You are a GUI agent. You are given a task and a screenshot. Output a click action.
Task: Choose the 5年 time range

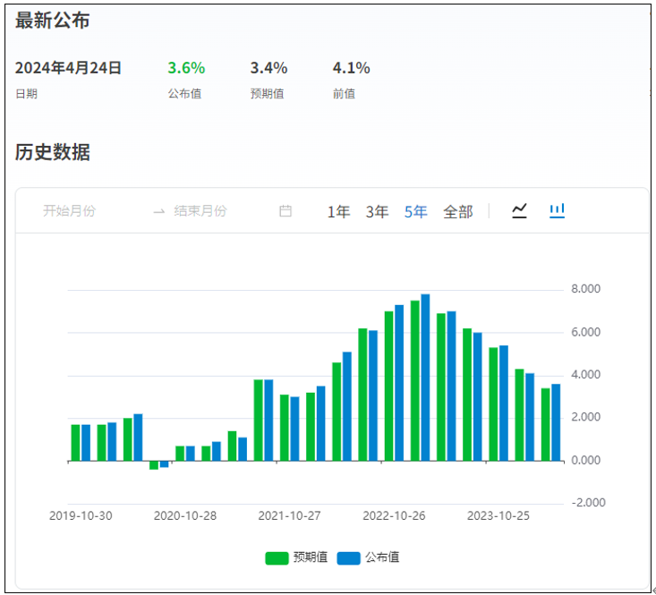point(415,212)
